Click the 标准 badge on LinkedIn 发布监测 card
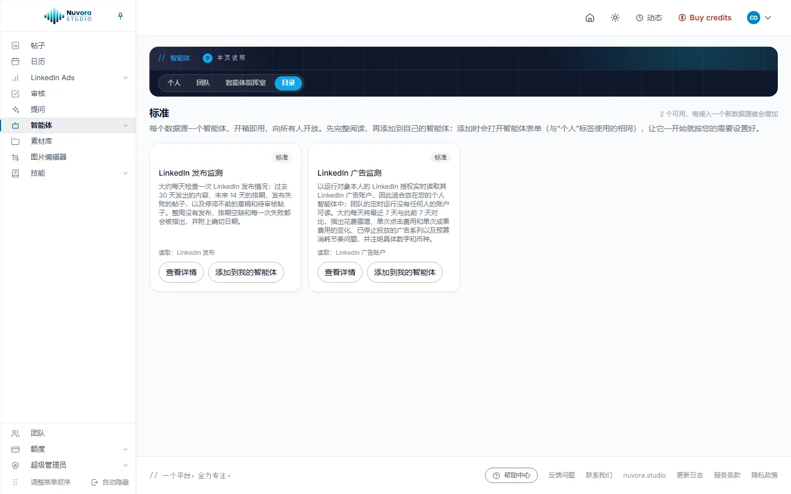 pyautogui.click(x=282, y=158)
